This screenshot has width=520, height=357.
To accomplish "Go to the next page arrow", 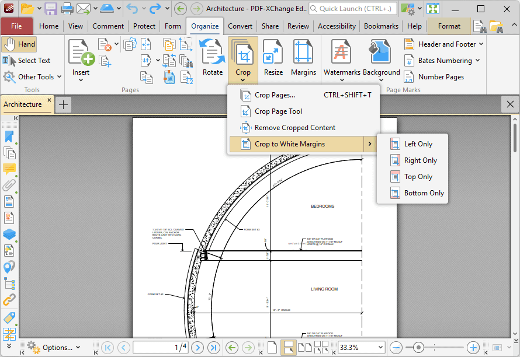I will [197, 348].
